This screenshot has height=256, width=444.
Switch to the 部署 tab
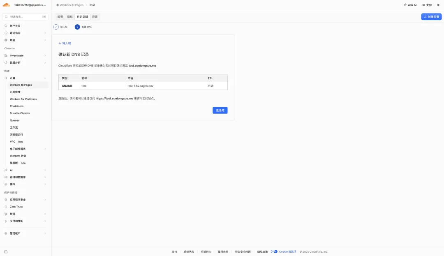pyautogui.click(x=60, y=17)
